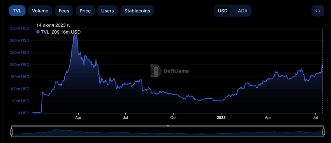This screenshot has width=331, height=143.
Task: Enable the Stablecoins chart metric
Action: pyautogui.click(x=137, y=11)
